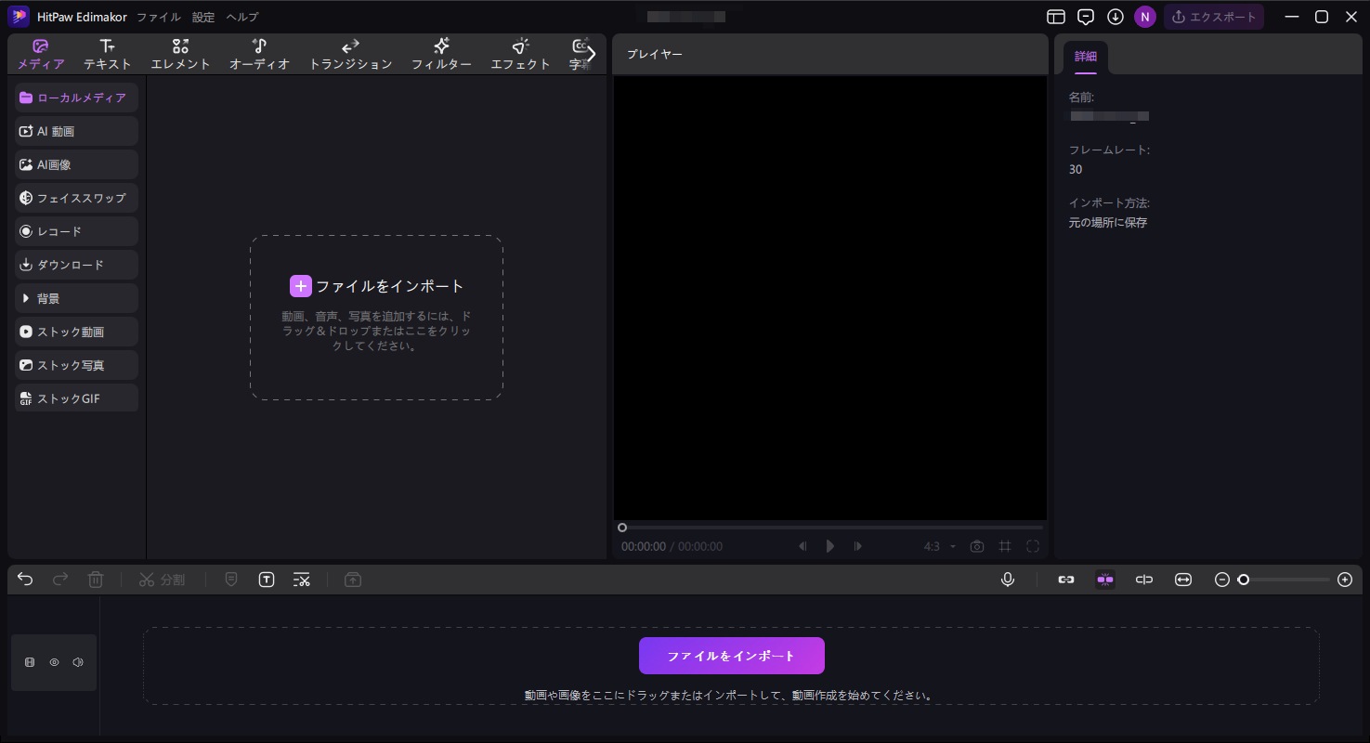The height and width of the screenshot is (743, 1370).
Task: Mute the track with the speaker icon
Action: [78, 662]
